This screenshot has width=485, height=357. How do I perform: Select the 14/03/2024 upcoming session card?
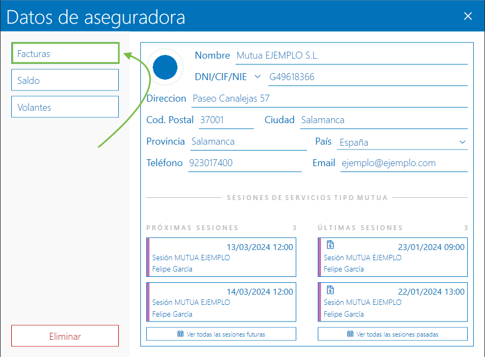221,302
